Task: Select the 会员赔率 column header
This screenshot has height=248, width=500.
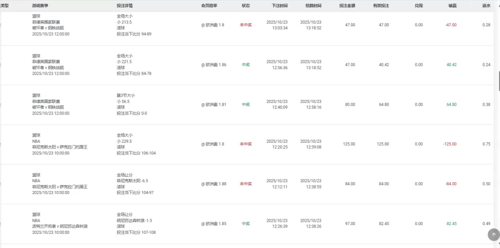Action: [209, 5]
